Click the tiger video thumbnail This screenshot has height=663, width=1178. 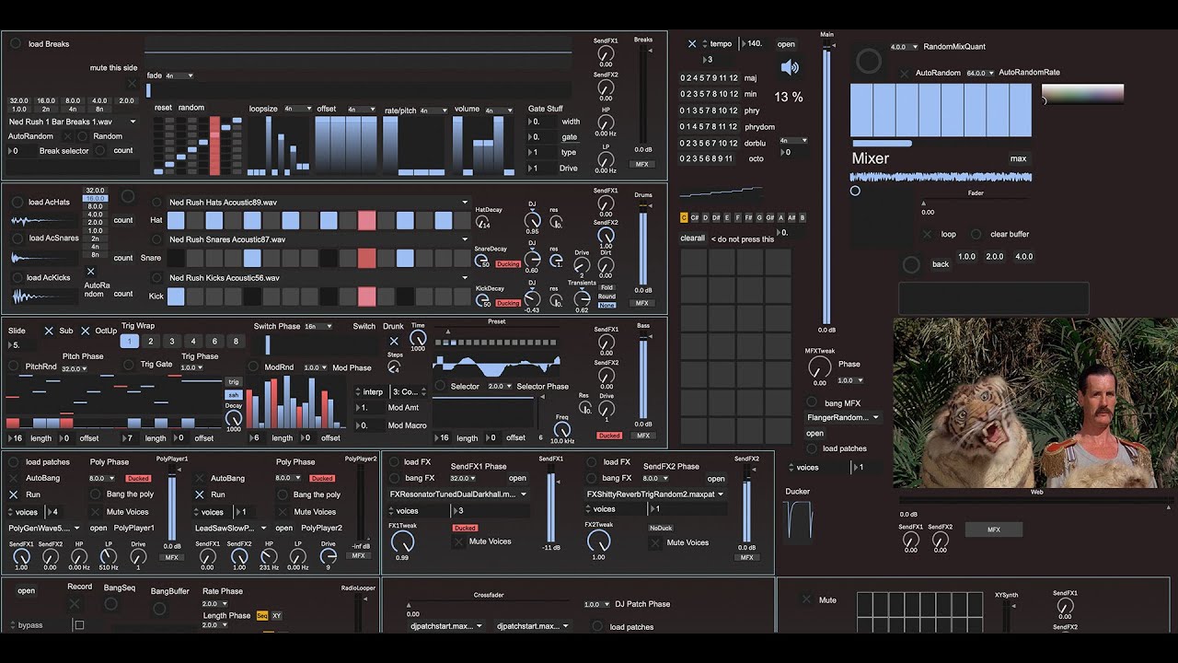pyautogui.click(x=1035, y=403)
